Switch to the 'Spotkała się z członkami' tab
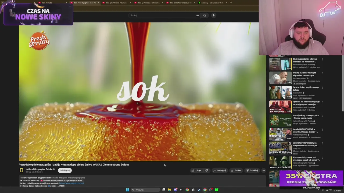Image resolution: width=344 pixels, height=193 pixels. pyautogui.click(x=148, y=3)
